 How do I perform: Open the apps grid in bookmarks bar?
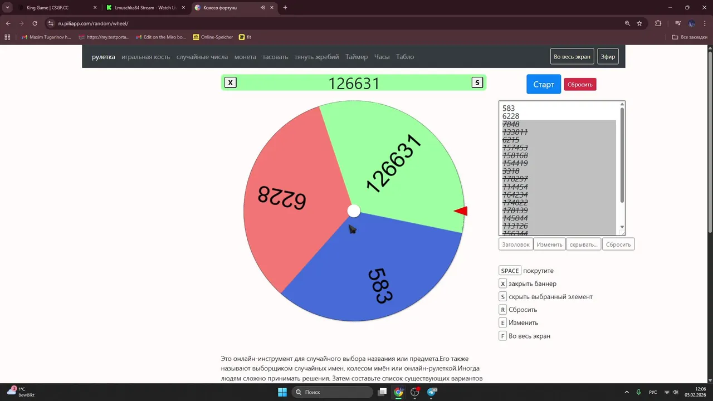[x=7, y=37]
